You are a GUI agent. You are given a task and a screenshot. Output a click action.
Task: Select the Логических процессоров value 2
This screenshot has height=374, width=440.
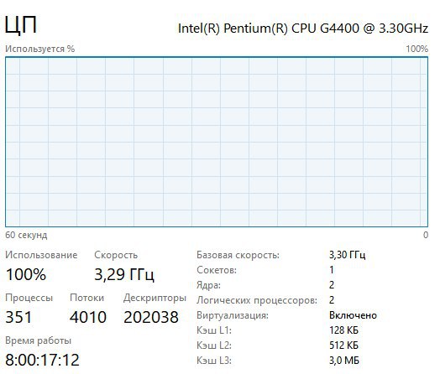[x=332, y=300]
